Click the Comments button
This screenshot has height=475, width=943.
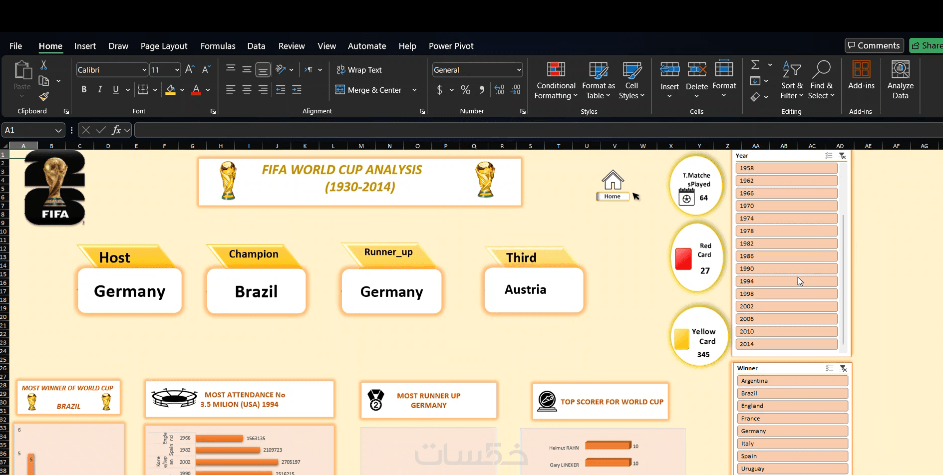[x=874, y=45]
